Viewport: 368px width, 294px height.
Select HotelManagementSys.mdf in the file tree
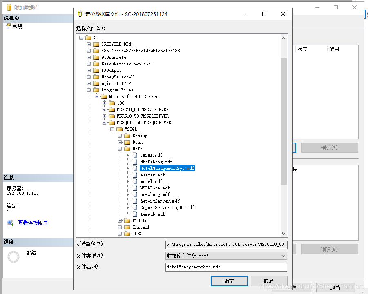coord(167,168)
